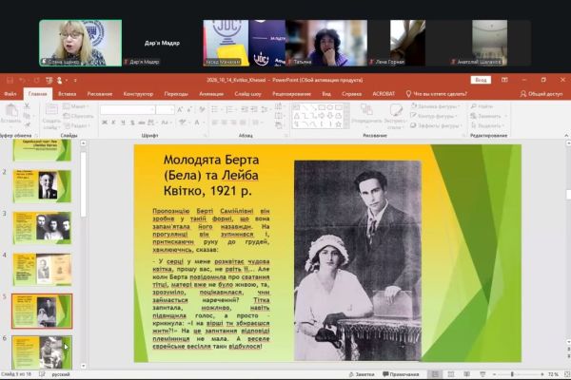Viewport: 571px width, 380px height.
Task: Open Заливка фигуры shape fill
Action: pos(435,106)
